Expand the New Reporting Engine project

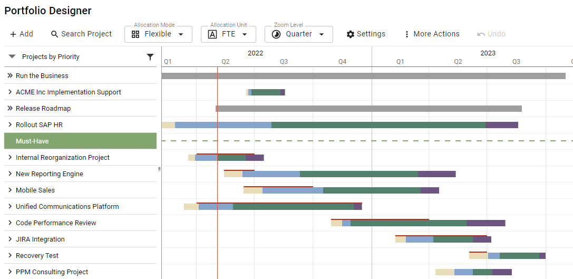pos(10,174)
